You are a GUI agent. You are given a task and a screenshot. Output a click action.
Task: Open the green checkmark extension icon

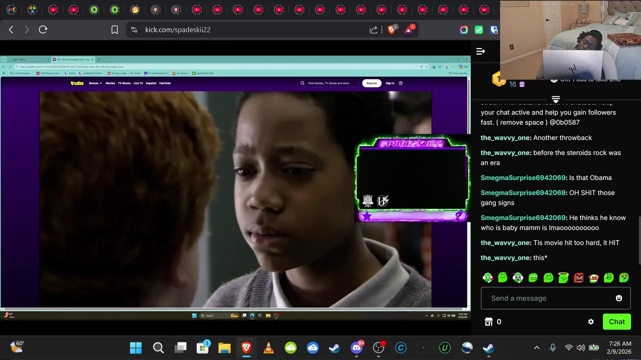tap(479, 29)
